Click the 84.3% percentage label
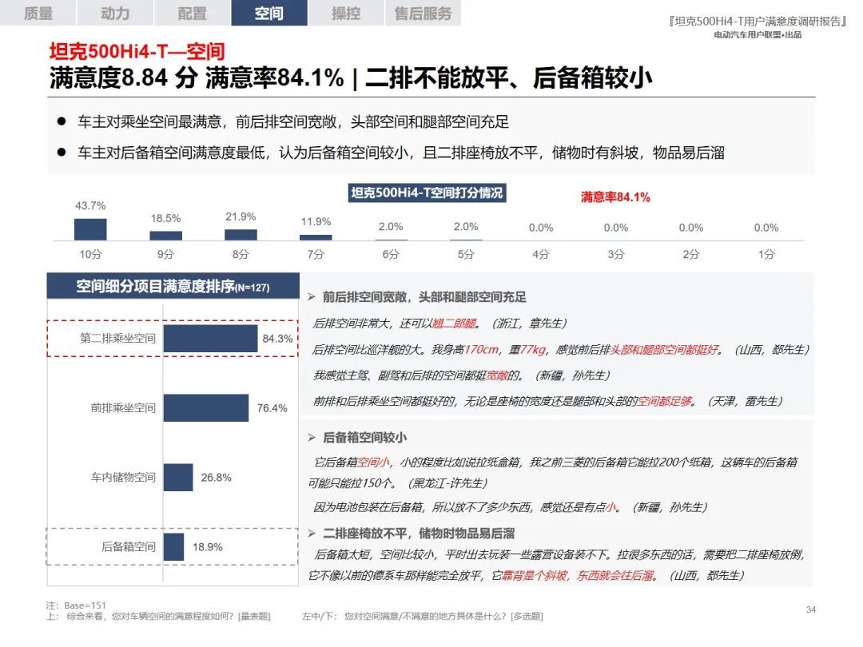863x647 pixels. 277,339
